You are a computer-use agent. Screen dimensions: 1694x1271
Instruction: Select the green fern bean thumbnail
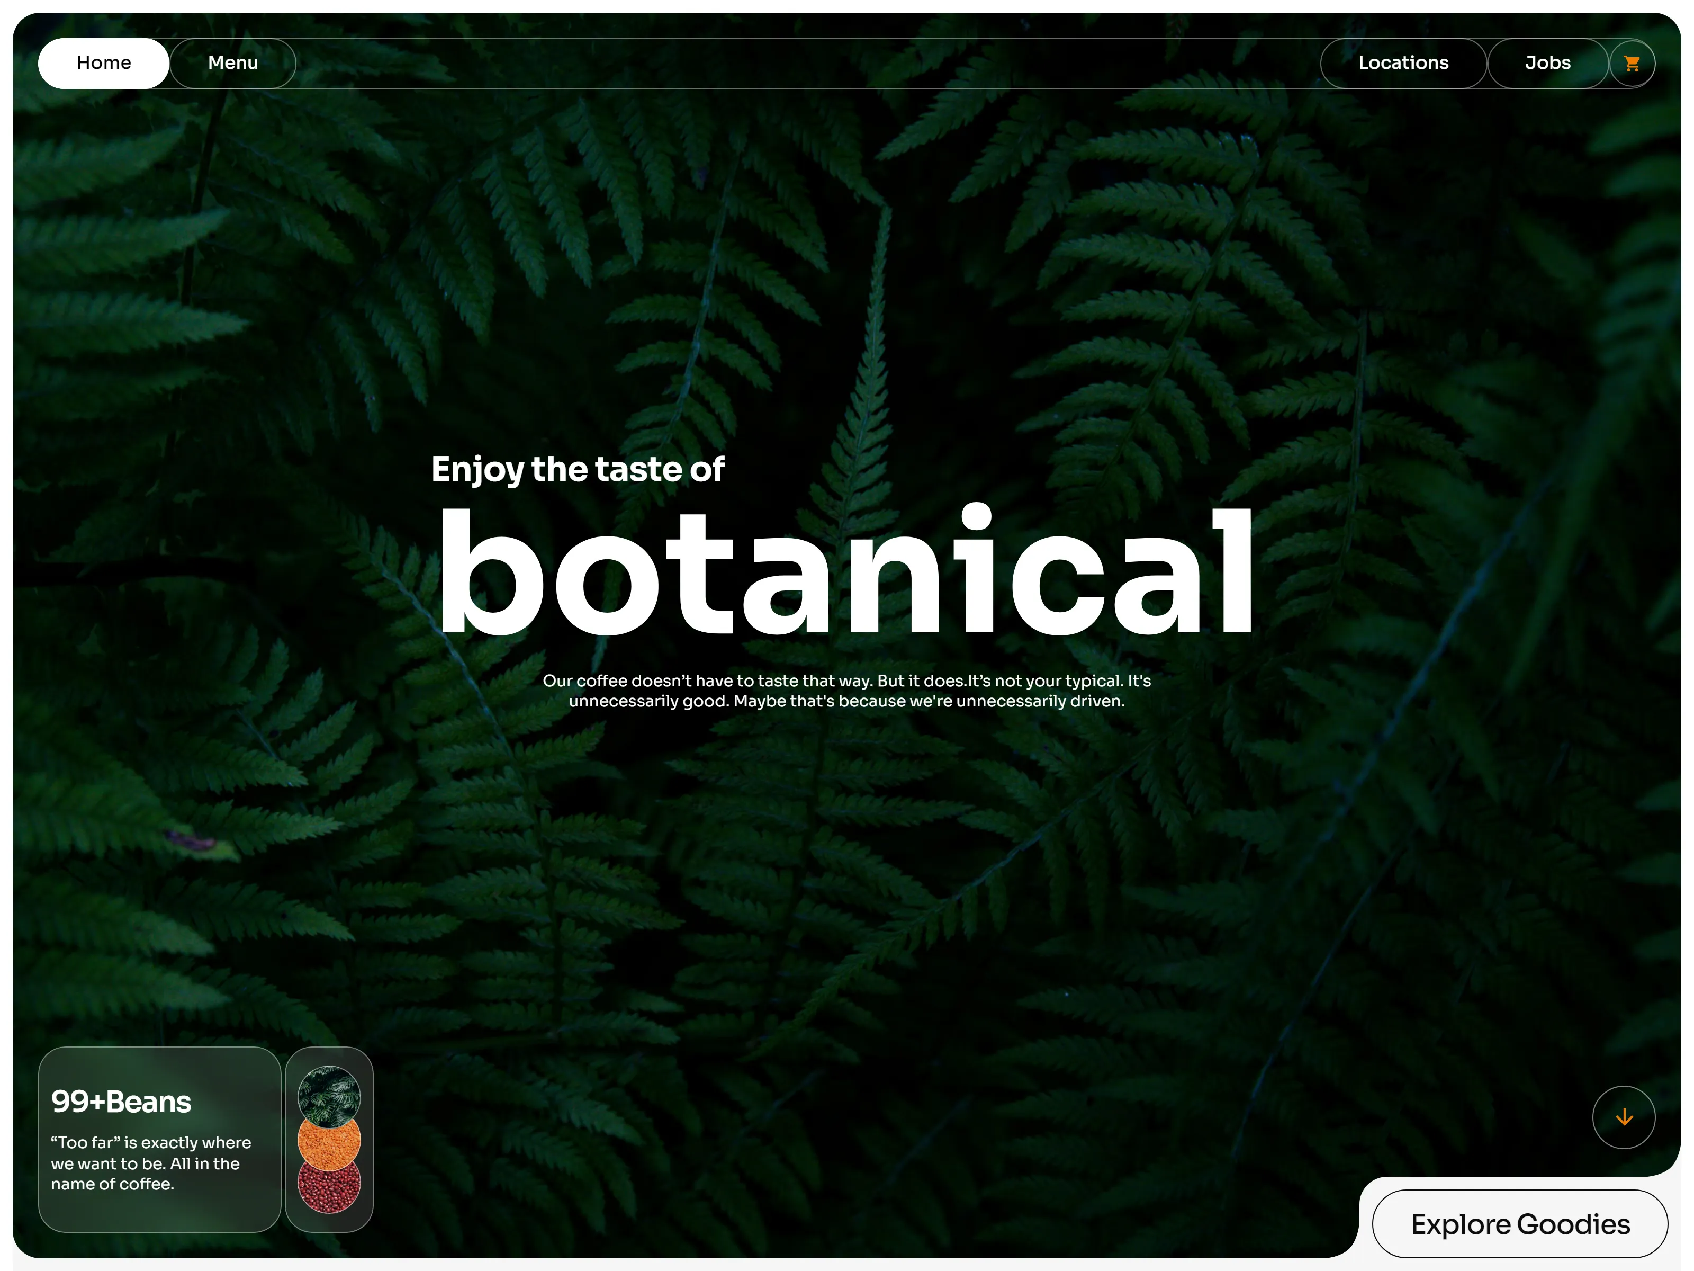point(329,1096)
